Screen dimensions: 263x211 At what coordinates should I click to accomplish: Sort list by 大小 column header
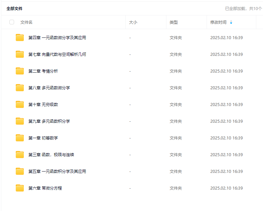click(x=133, y=22)
